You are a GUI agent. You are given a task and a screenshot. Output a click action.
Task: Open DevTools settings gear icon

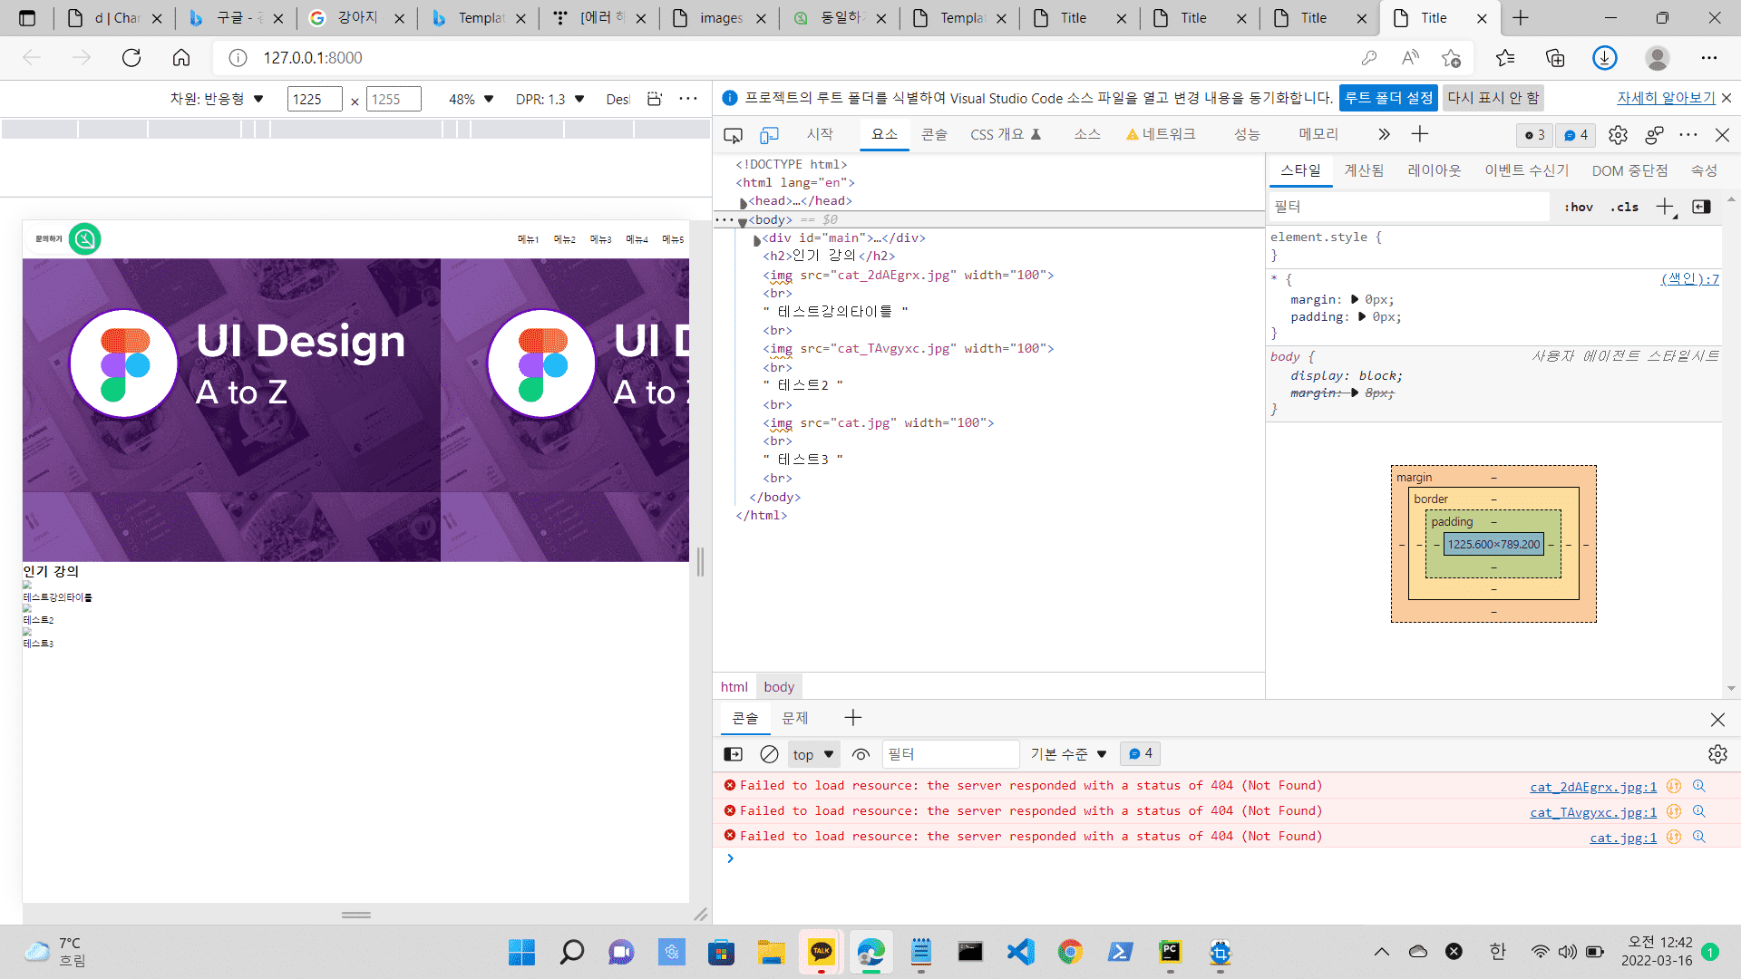[1618, 135]
